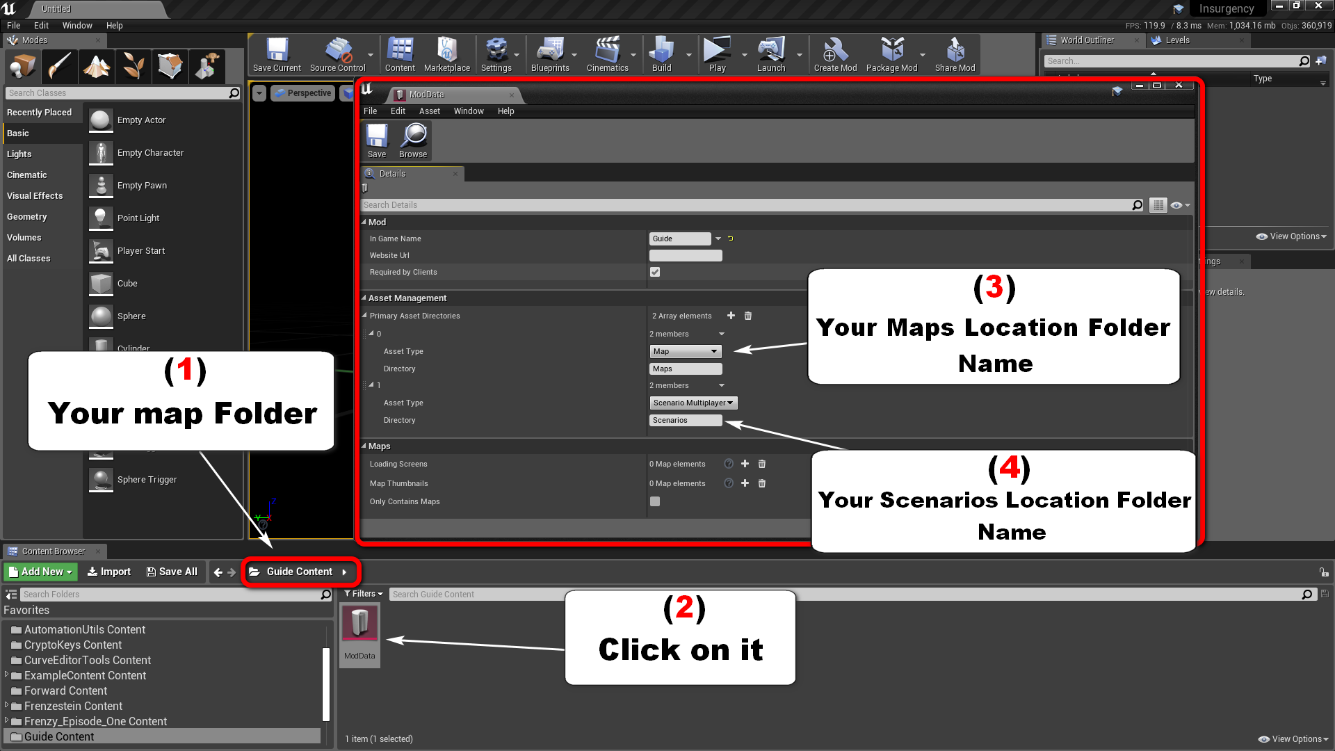Open Asset Type Map dropdown
Viewport: 1335px width, 751px height.
point(686,351)
